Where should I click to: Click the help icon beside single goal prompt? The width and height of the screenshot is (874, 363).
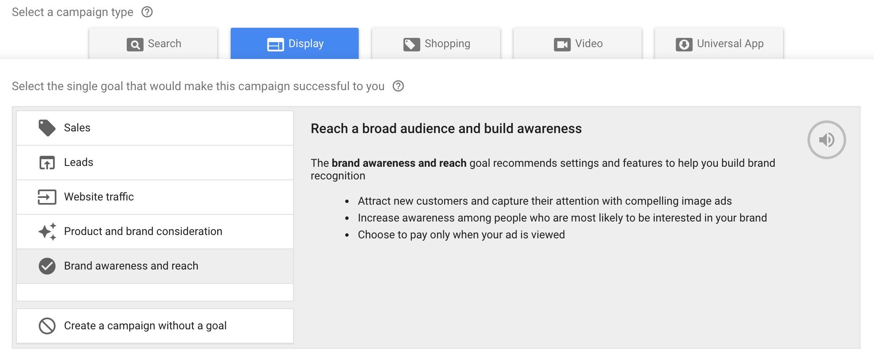[x=398, y=86]
